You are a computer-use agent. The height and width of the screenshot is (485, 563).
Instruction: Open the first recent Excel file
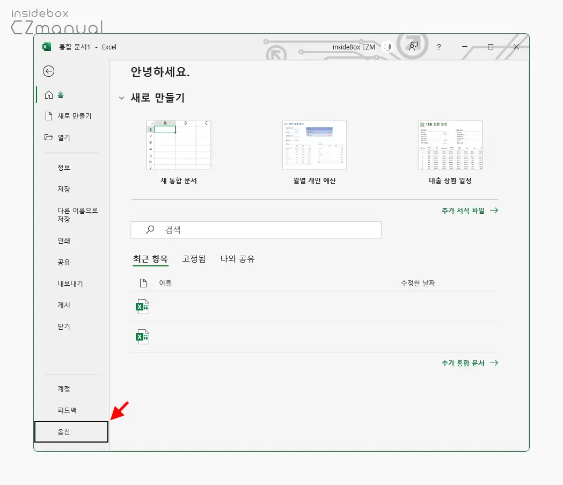pyautogui.click(x=315, y=307)
